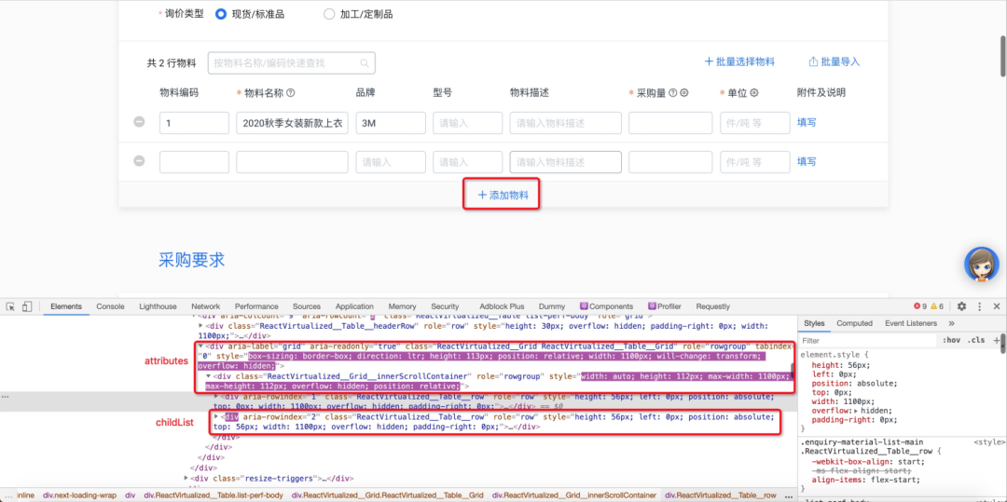The width and height of the screenshot is (1007, 502).
Task: Toggle the :hov element state panel
Action: click(x=951, y=341)
